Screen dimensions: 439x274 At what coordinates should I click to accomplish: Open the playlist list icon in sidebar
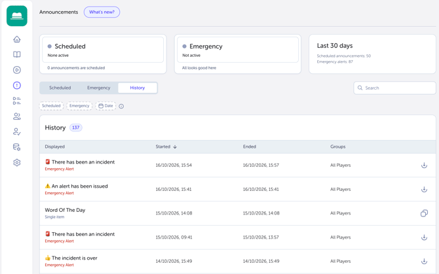[17, 101]
